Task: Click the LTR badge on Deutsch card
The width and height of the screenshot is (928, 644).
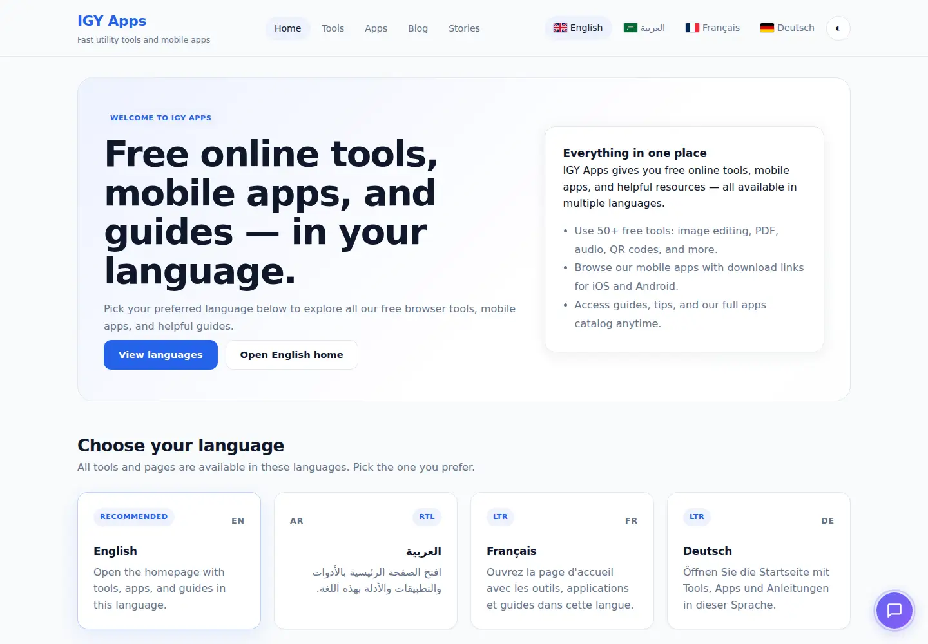Action: click(x=697, y=516)
